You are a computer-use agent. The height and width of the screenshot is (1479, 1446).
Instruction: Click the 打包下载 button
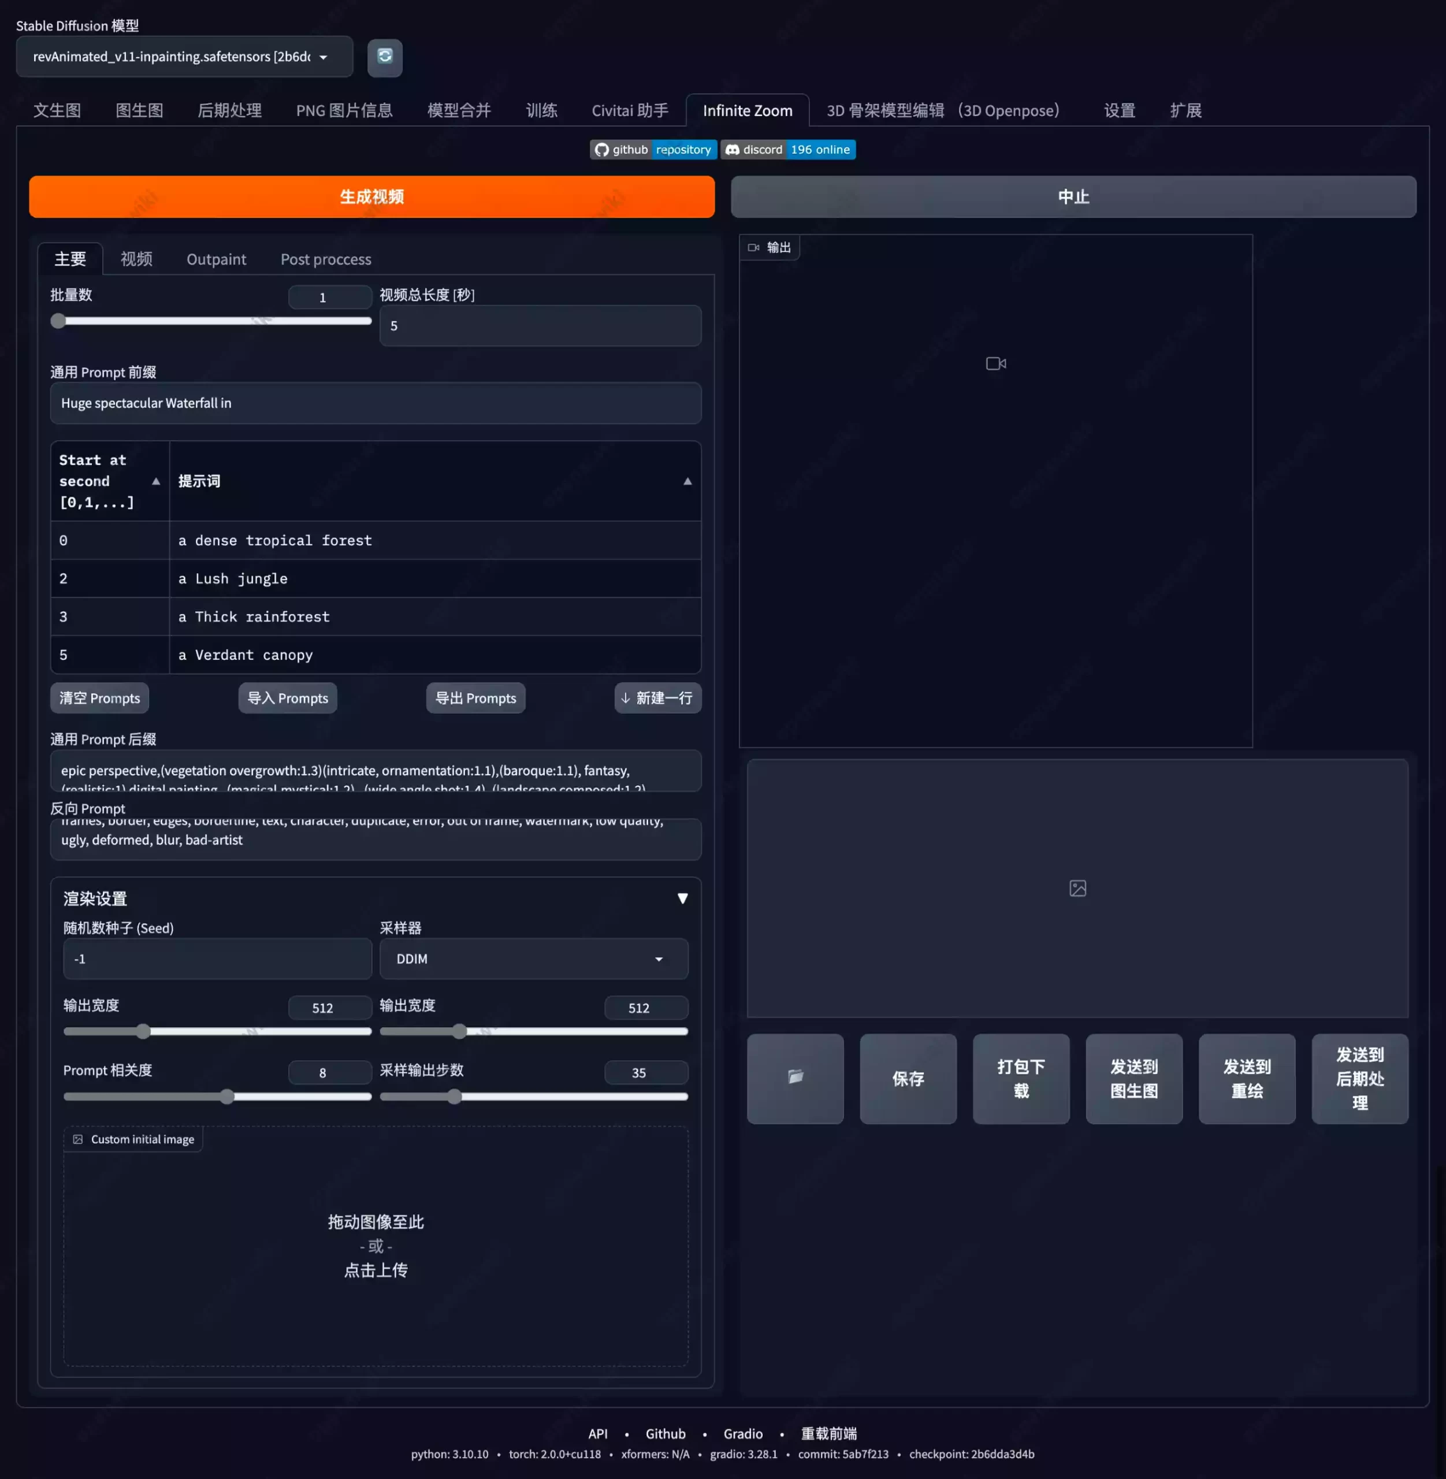coord(1021,1078)
